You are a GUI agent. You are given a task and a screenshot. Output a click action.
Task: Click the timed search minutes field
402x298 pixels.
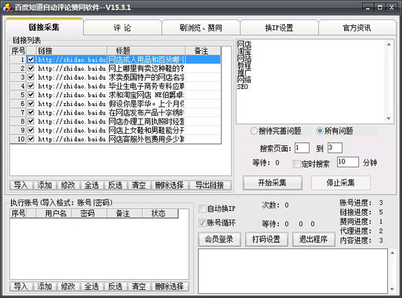[x=348, y=162]
